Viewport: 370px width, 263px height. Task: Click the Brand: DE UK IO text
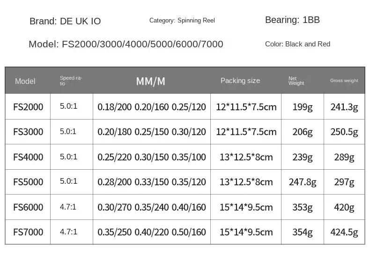coord(65,21)
